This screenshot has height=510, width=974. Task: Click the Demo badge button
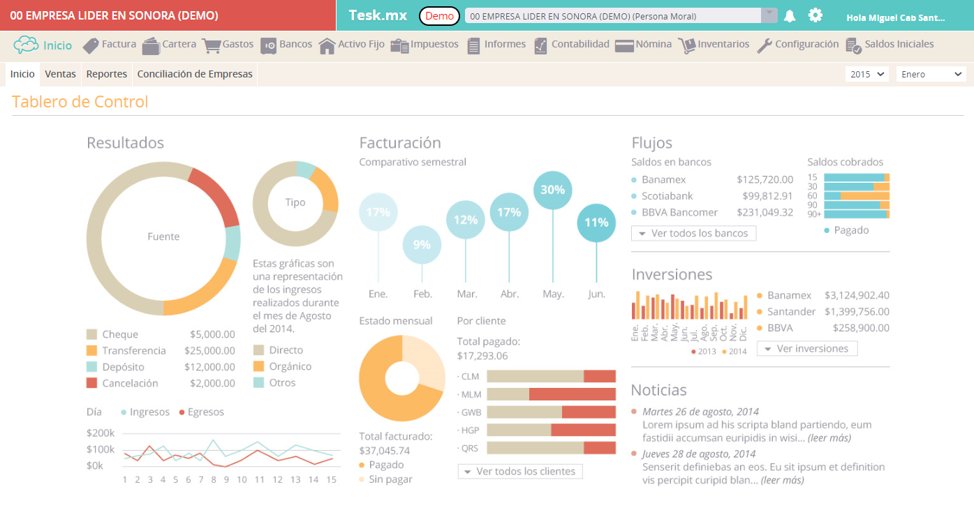click(x=439, y=16)
